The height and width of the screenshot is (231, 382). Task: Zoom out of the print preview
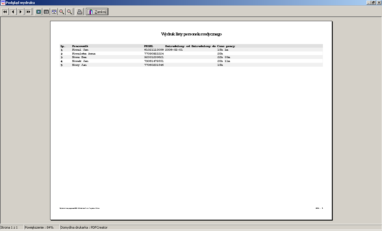(x=70, y=12)
